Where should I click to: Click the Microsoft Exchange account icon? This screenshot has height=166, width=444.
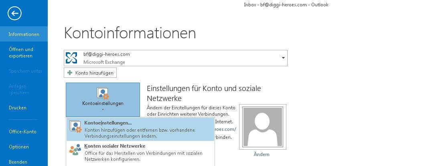(x=71, y=58)
